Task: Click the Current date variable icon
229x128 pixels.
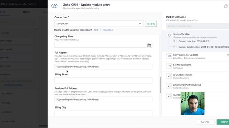Action: [x=174, y=41]
